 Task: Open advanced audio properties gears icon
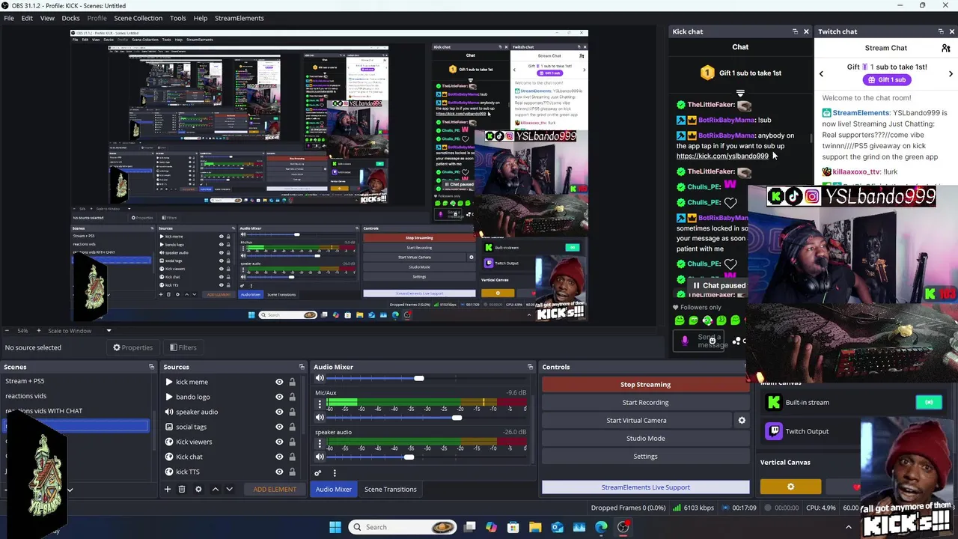318,473
